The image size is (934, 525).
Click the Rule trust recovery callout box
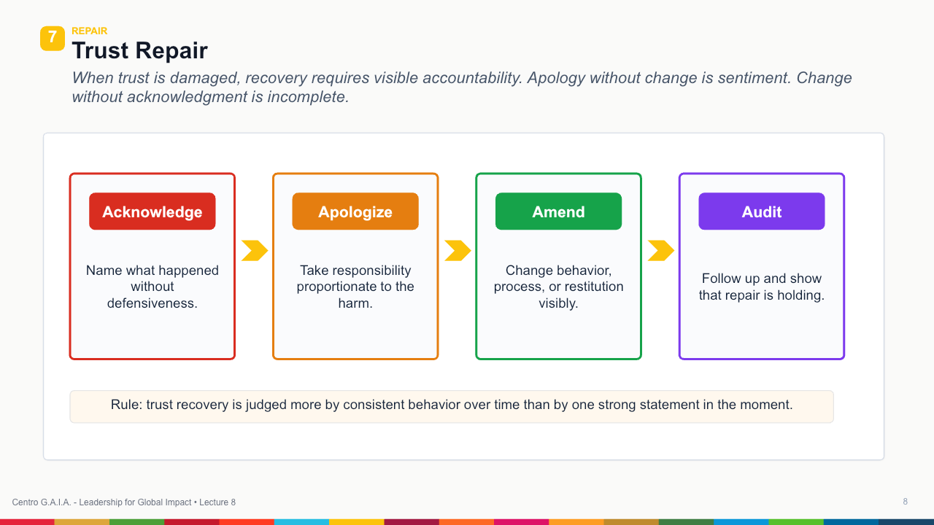coord(452,406)
